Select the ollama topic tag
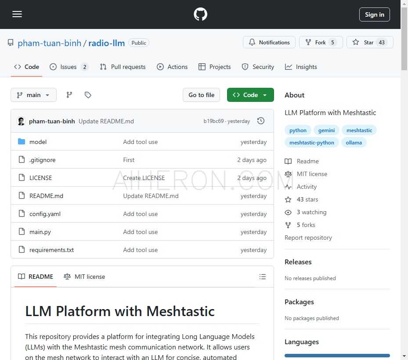 pos(354,143)
